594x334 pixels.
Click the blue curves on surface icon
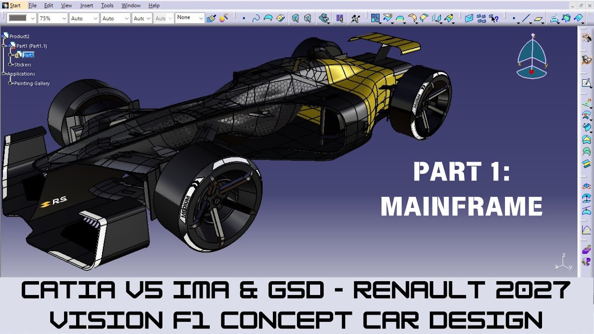coord(554,19)
